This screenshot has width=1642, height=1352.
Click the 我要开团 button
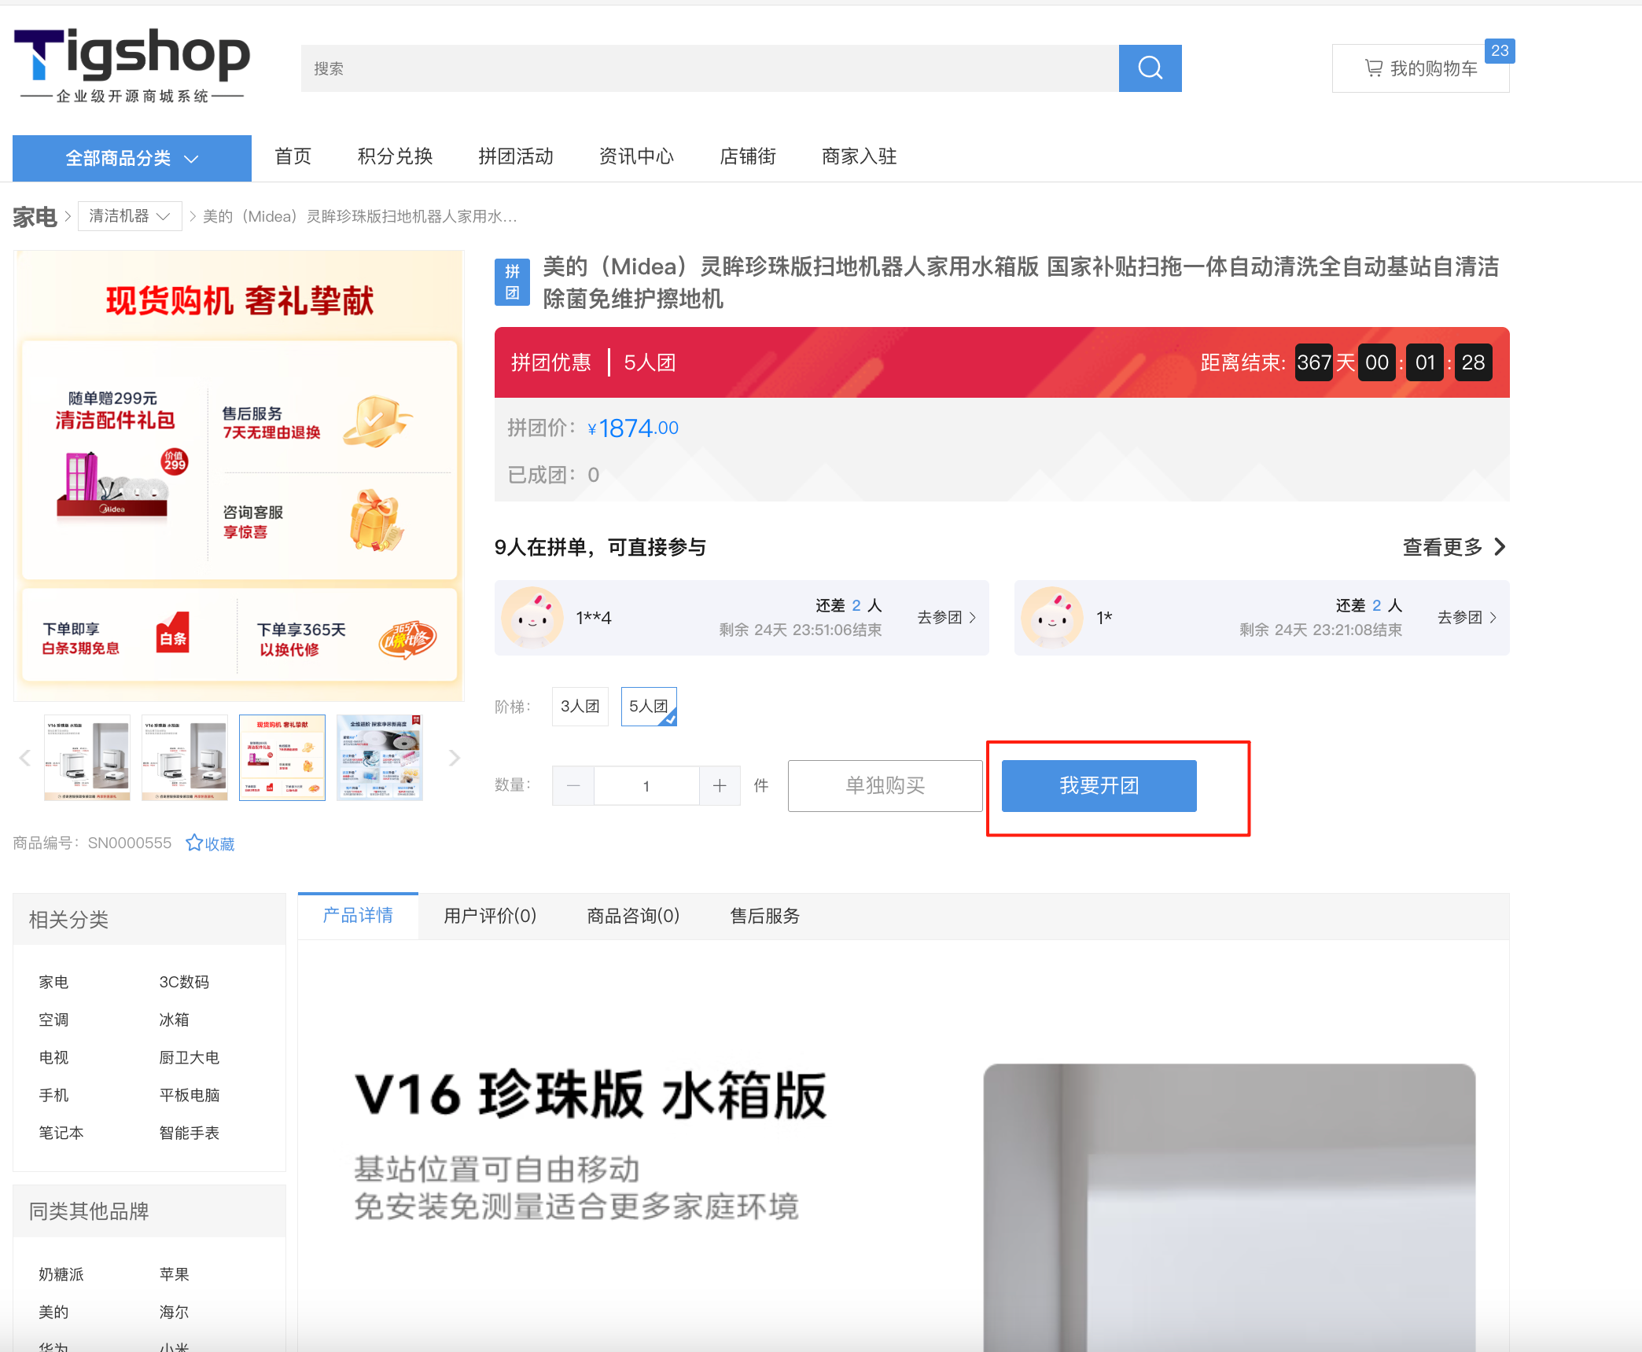point(1099,785)
